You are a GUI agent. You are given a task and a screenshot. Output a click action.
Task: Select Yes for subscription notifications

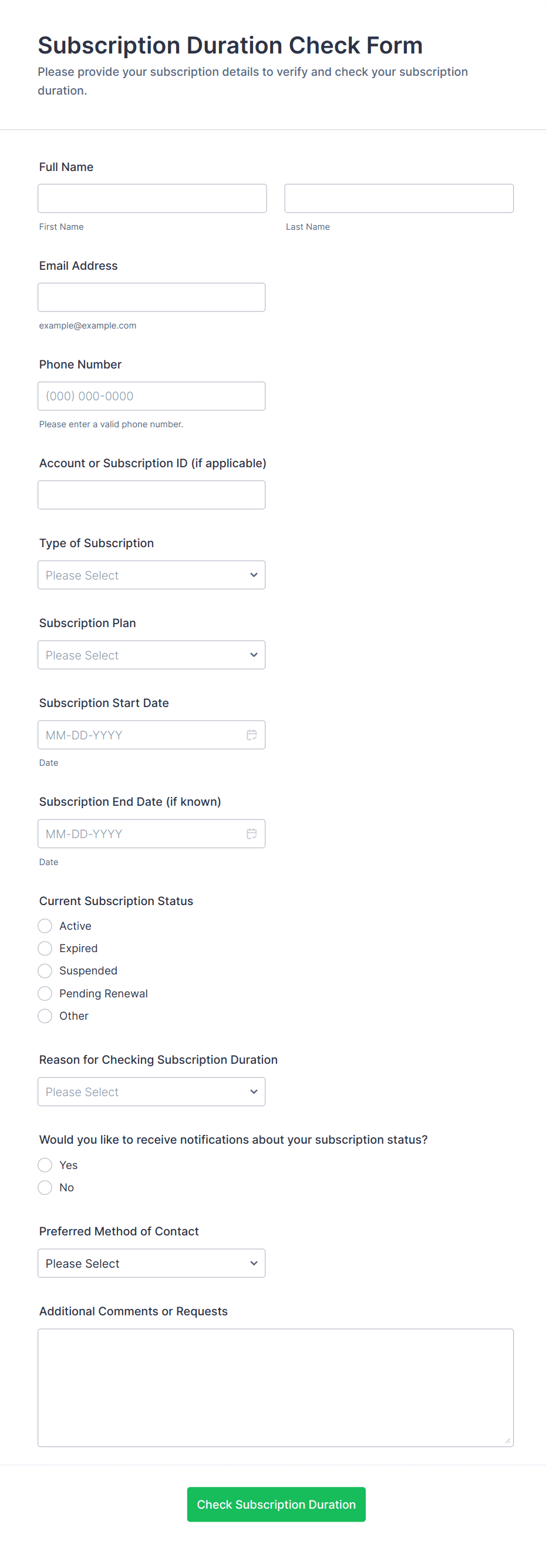[x=45, y=1164]
